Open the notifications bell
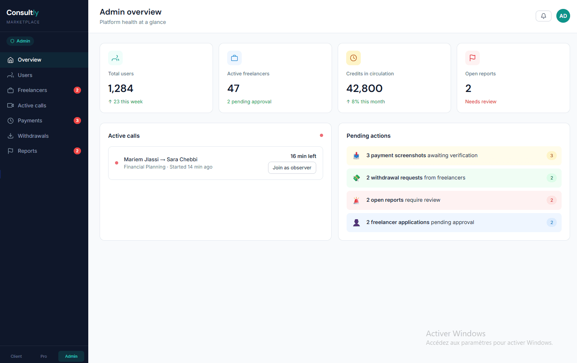 click(543, 16)
